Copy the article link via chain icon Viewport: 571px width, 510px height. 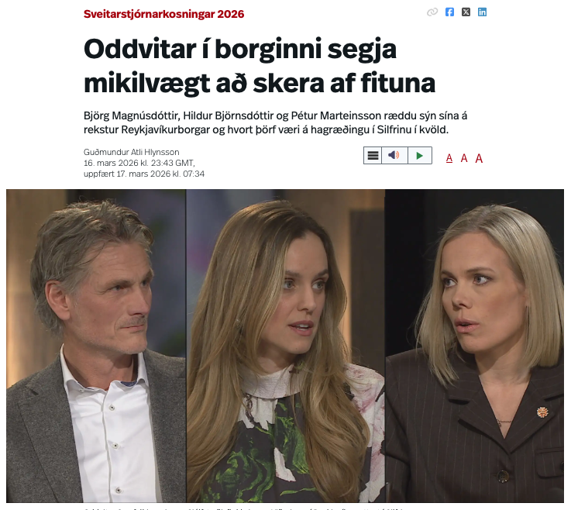click(x=432, y=12)
